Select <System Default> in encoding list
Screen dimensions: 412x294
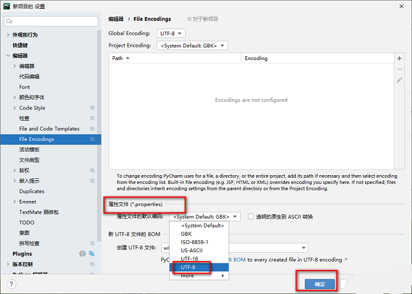pos(199,225)
